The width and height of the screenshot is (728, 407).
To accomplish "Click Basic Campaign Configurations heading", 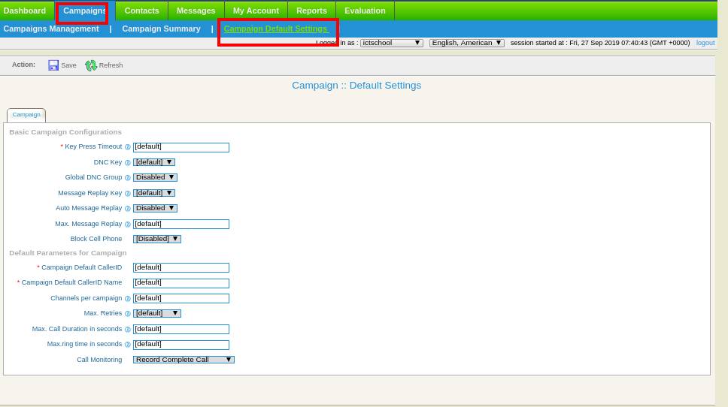I will pos(65,132).
